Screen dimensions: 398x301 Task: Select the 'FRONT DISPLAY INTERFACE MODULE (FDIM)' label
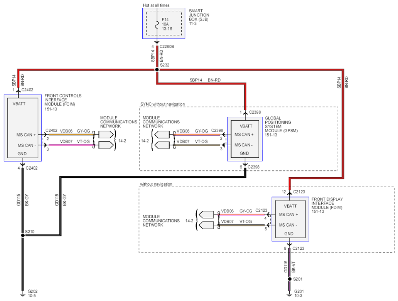coord(327,203)
